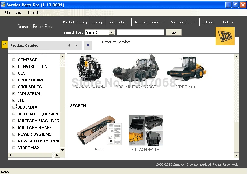Select the INDUSTRIAL tree label
This screenshot has height=174, width=248.
[x=30, y=94]
